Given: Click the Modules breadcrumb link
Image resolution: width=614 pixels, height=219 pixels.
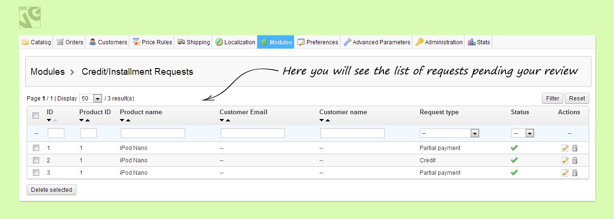Looking at the screenshot, I should [x=47, y=72].
